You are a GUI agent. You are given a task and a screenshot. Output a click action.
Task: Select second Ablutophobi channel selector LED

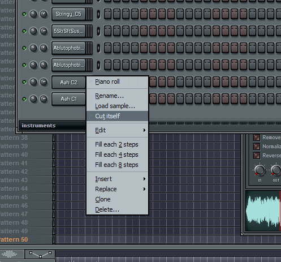point(98,65)
